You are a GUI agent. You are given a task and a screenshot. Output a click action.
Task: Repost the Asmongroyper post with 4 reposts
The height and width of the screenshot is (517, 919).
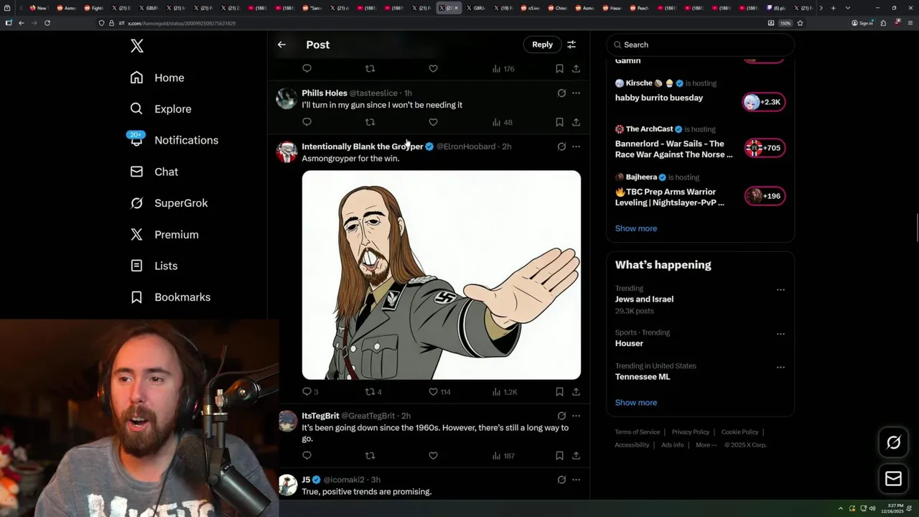370,392
